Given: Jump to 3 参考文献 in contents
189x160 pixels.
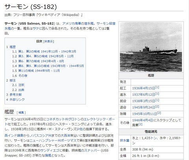Looking at the screenshot, I should coord(16,95).
